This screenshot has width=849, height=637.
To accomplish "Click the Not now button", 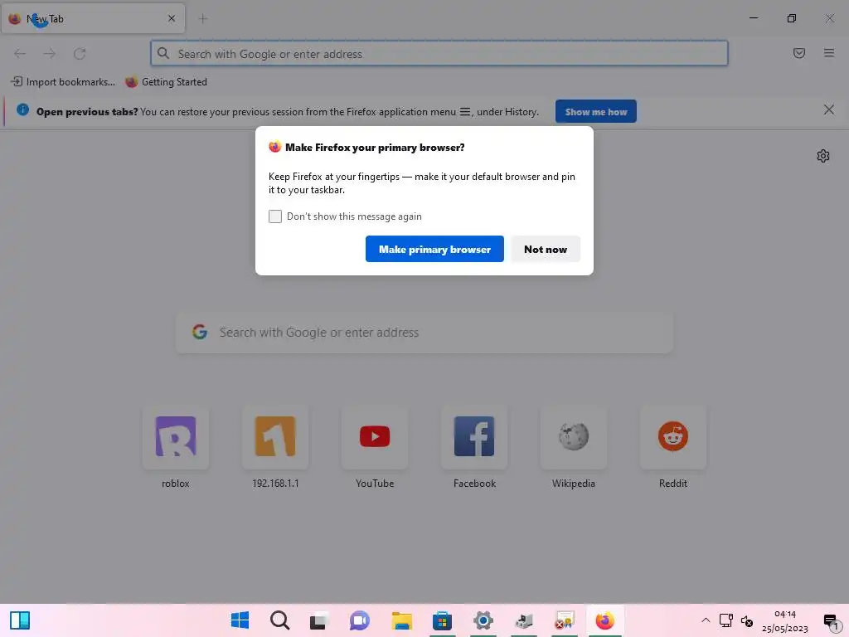I will (x=546, y=249).
